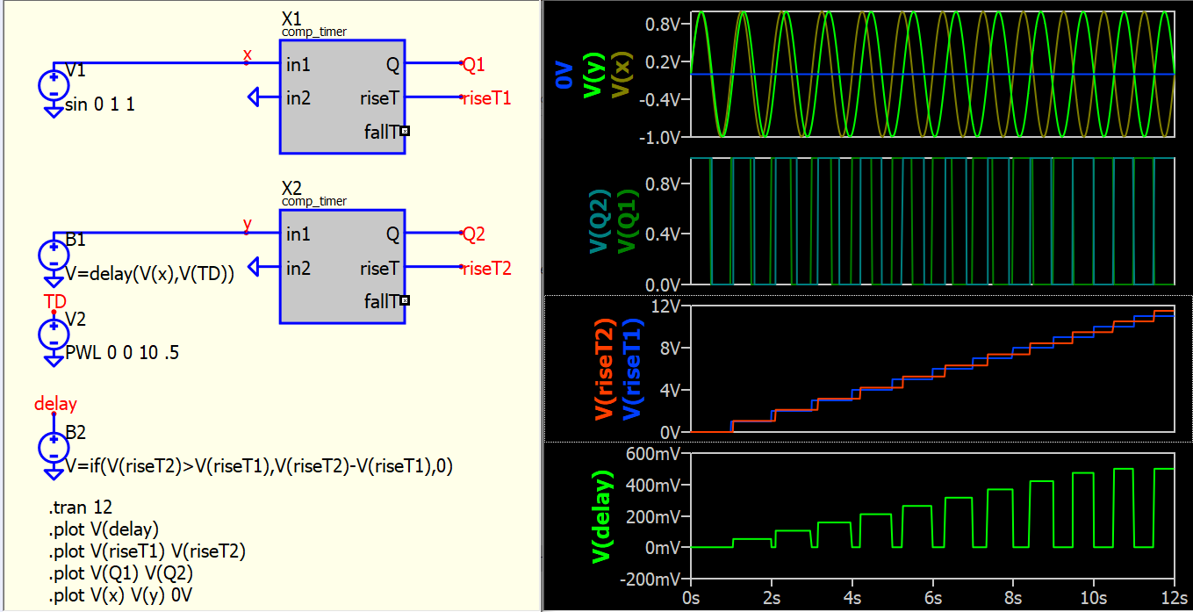Click the 10s time axis label
This screenshot has height=612, width=1193.
coord(1094,599)
